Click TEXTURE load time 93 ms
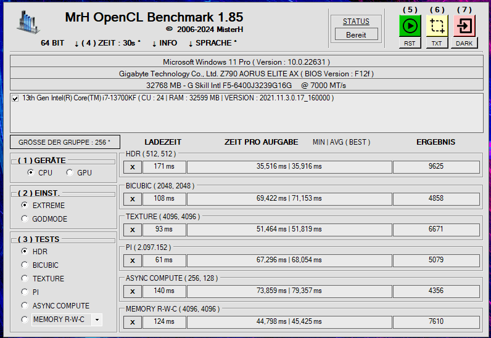The width and height of the screenshot is (491, 338). click(165, 230)
